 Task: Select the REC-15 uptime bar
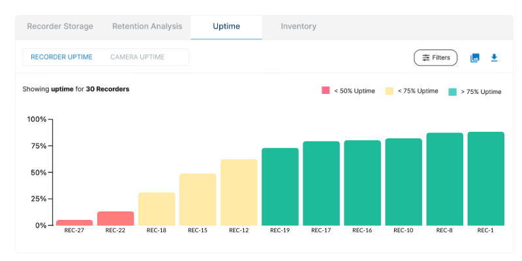click(198, 200)
